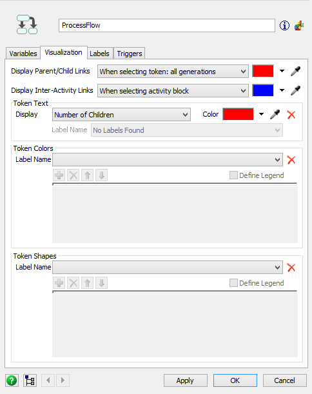Select the Token Text color eyedropper
Screen dimensions: 312x394
point(275,115)
